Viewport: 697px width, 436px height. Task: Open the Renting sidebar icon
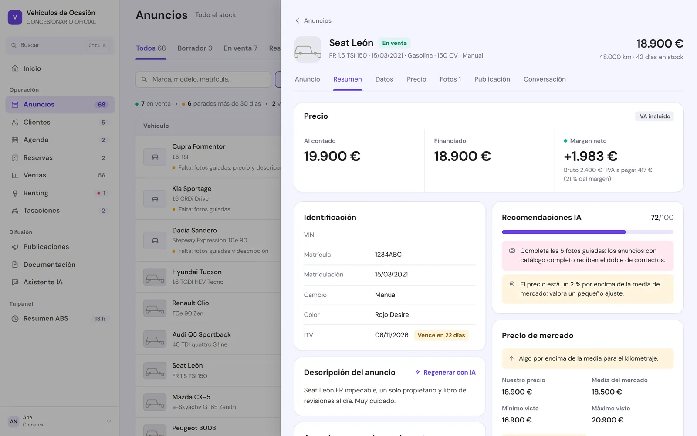pos(15,193)
